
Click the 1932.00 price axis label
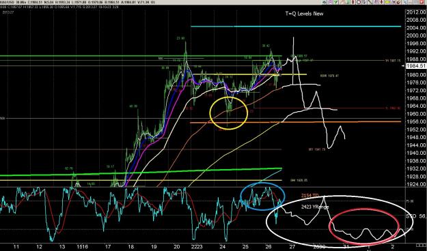(416, 168)
